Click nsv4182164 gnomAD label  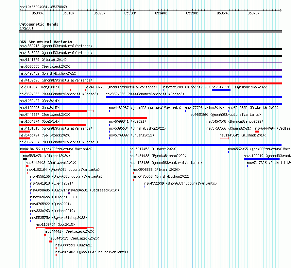click(63, 170)
